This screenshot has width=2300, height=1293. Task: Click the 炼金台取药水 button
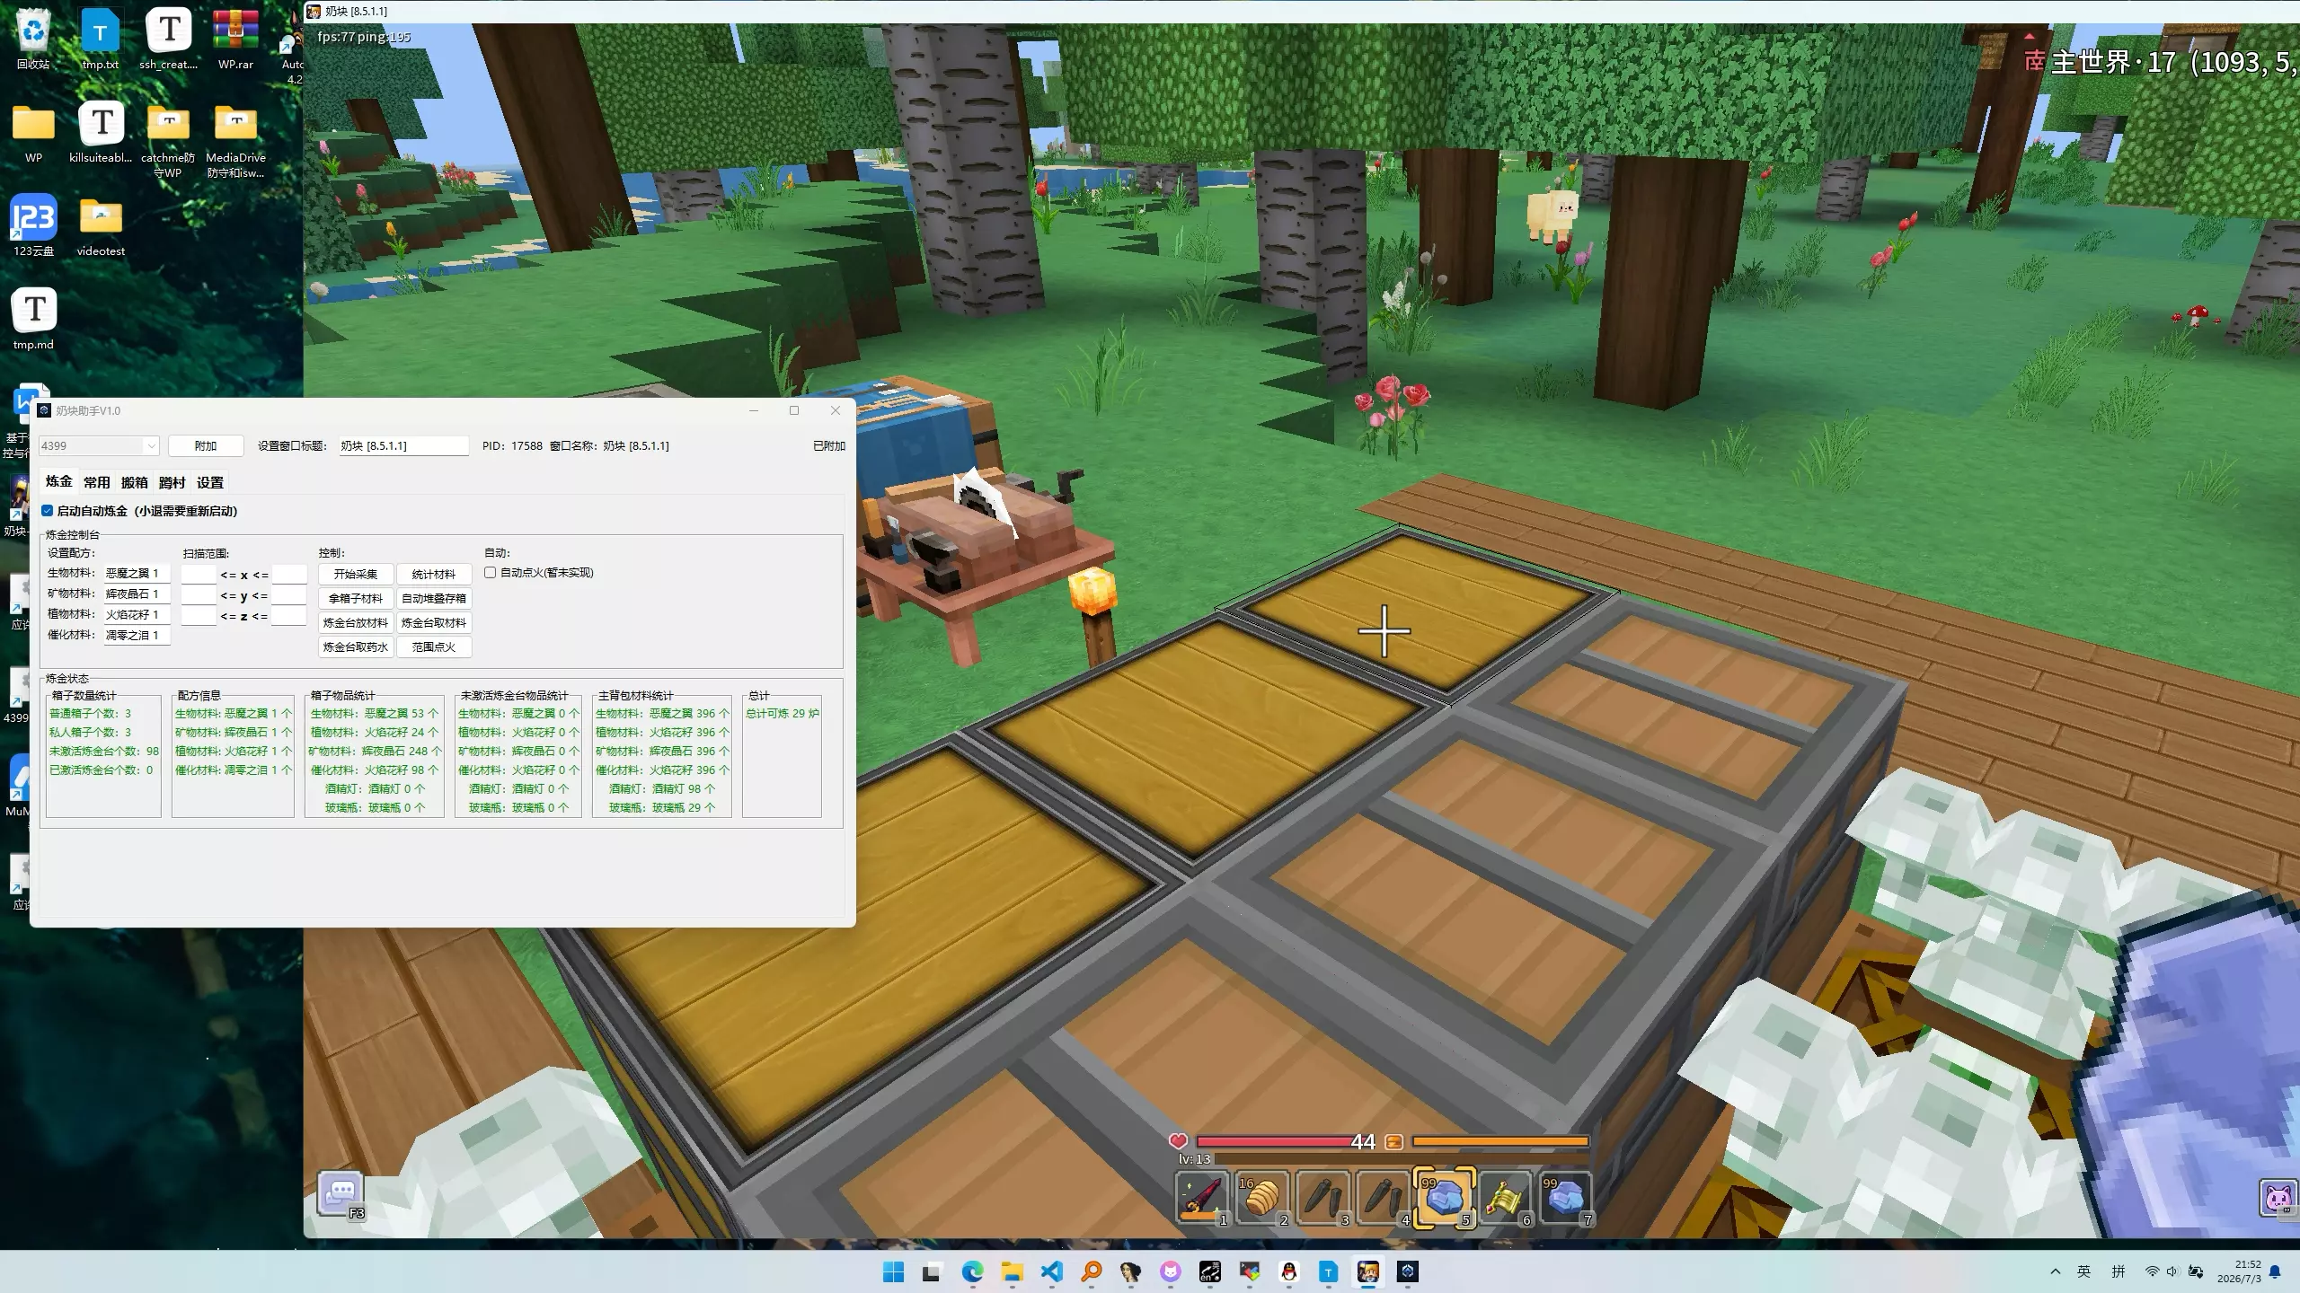point(356,647)
